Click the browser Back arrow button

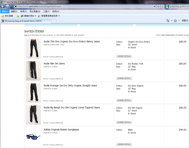[x=3, y=7]
